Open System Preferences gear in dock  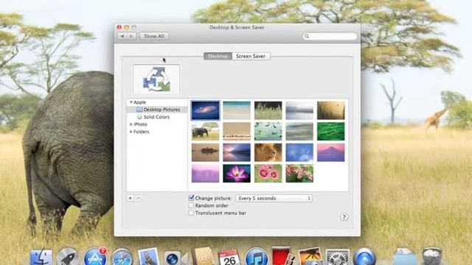[337, 258]
